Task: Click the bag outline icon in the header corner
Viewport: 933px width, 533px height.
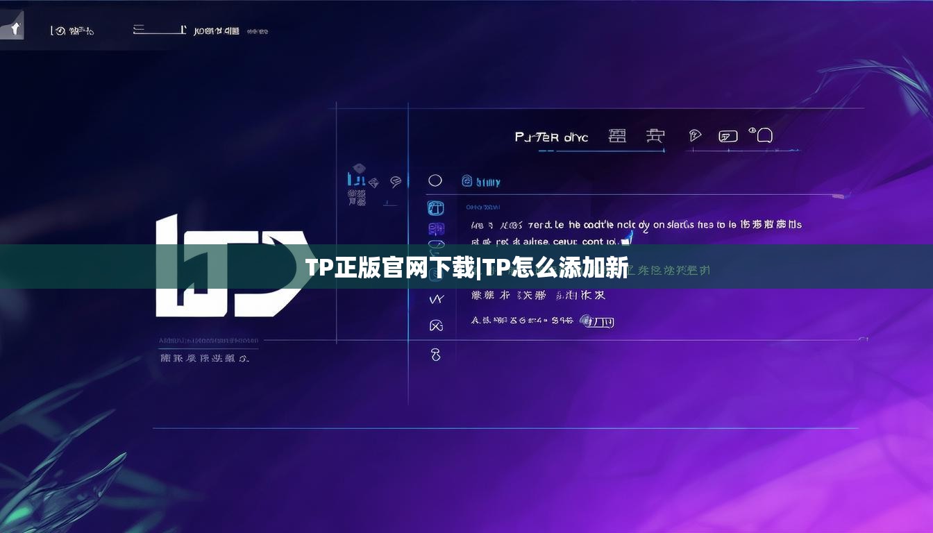Action: 764,135
